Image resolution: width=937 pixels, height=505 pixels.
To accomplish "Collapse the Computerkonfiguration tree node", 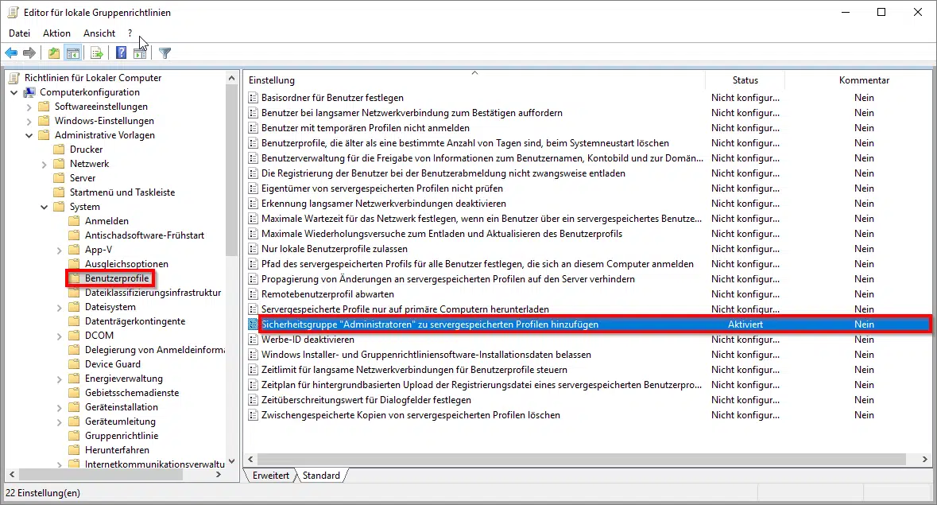I will coord(14,92).
